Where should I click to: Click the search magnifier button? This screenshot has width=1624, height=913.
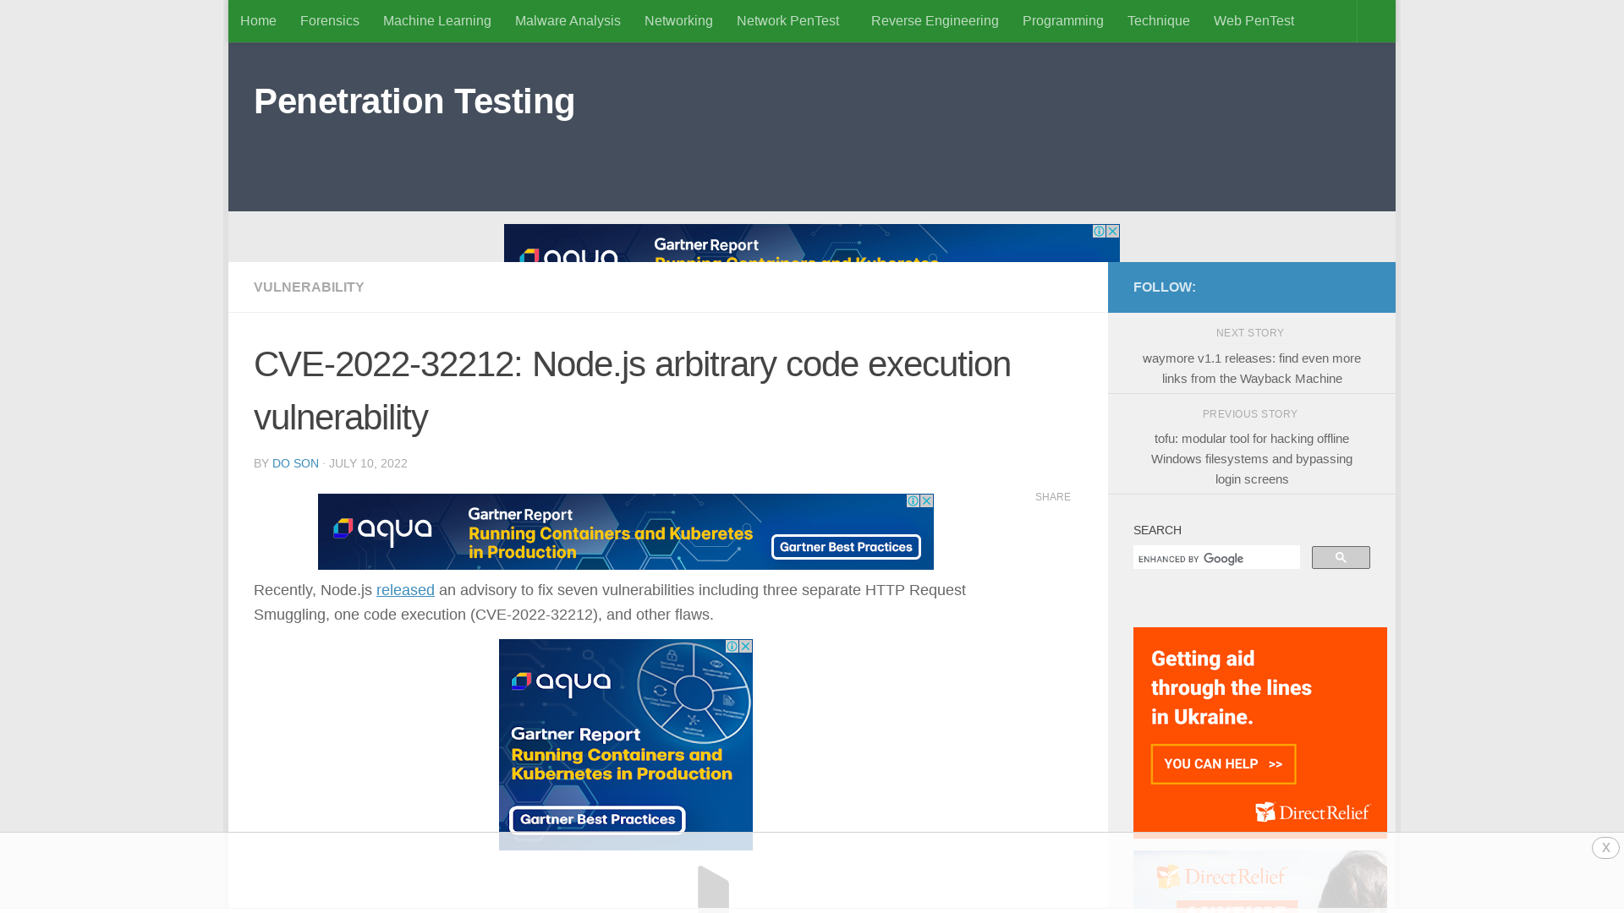coord(1341,557)
